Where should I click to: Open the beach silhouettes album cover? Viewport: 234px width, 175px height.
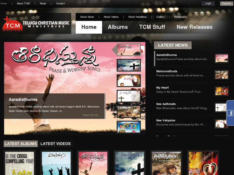click(x=56, y=163)
